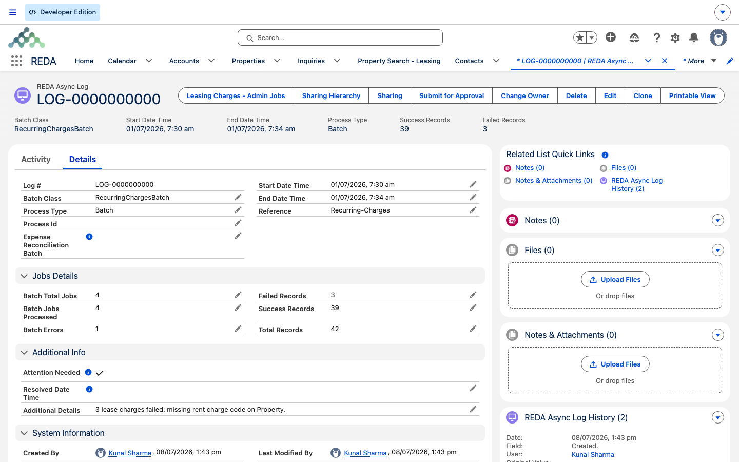This screenshot has width=739, height=462.
Task: Open the More navigation dropdown
Action: 700,61
